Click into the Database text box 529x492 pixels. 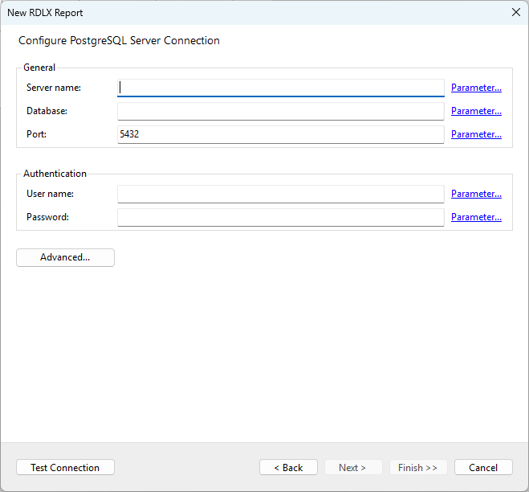coord(281,111)
